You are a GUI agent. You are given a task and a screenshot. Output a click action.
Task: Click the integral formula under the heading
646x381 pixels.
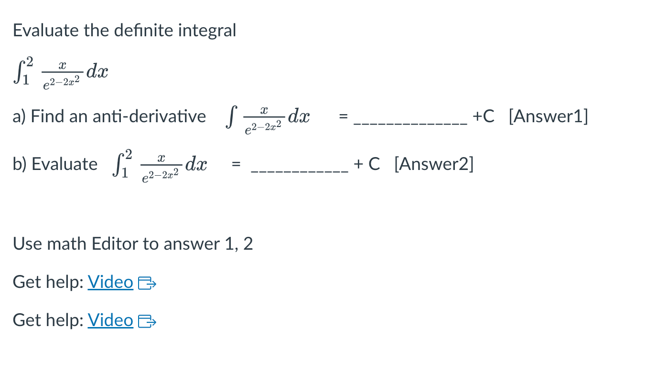pos(61,72)
